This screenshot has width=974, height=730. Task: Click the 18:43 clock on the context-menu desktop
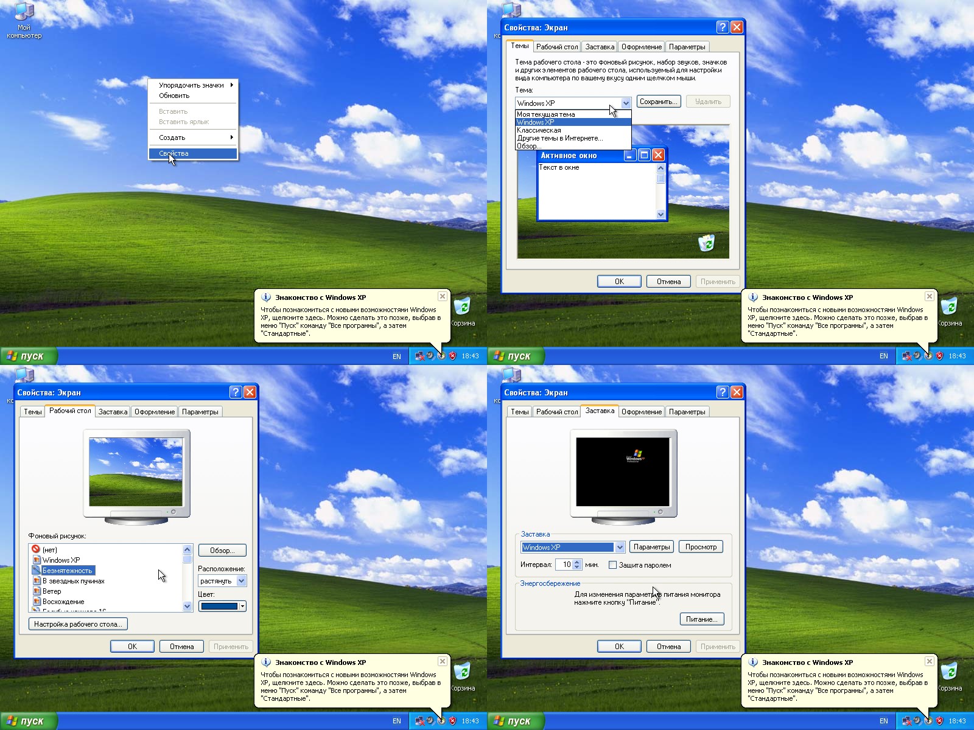[470, 356]
